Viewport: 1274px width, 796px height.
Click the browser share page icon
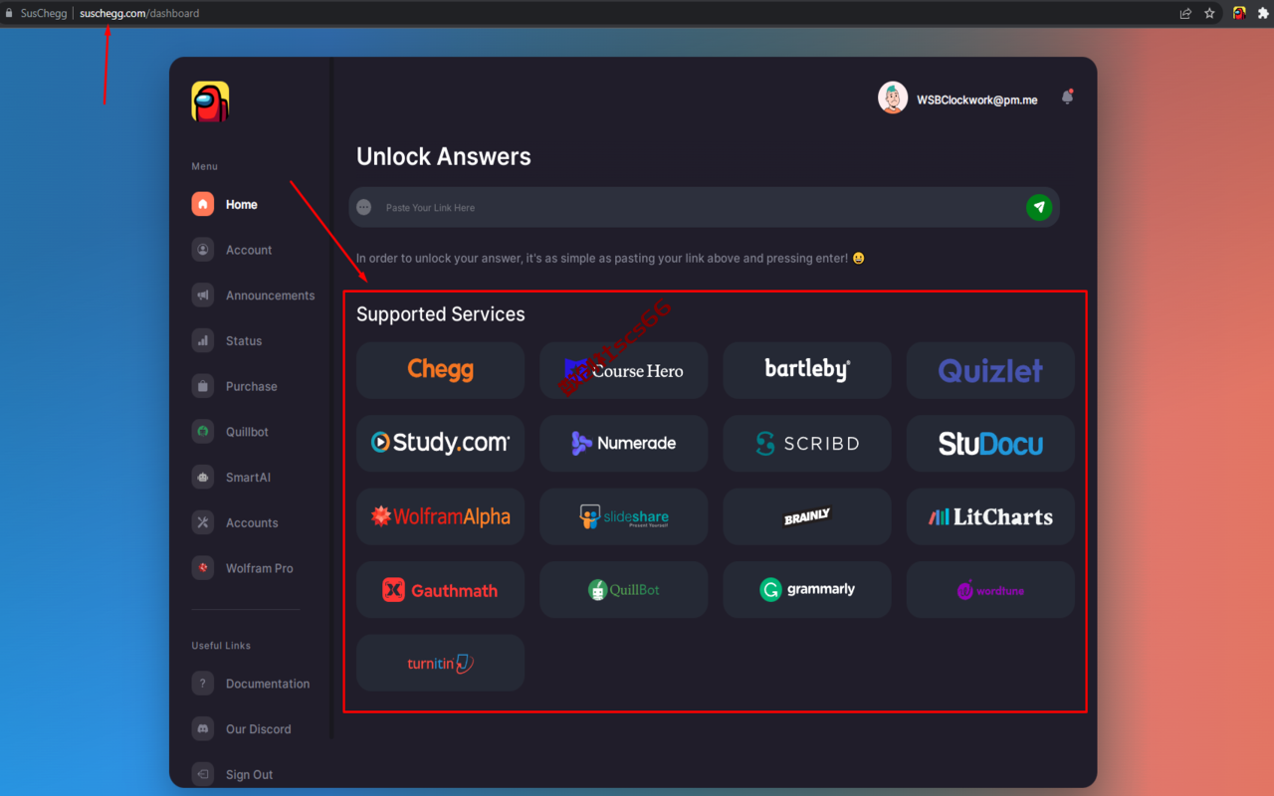point(1185,13)
